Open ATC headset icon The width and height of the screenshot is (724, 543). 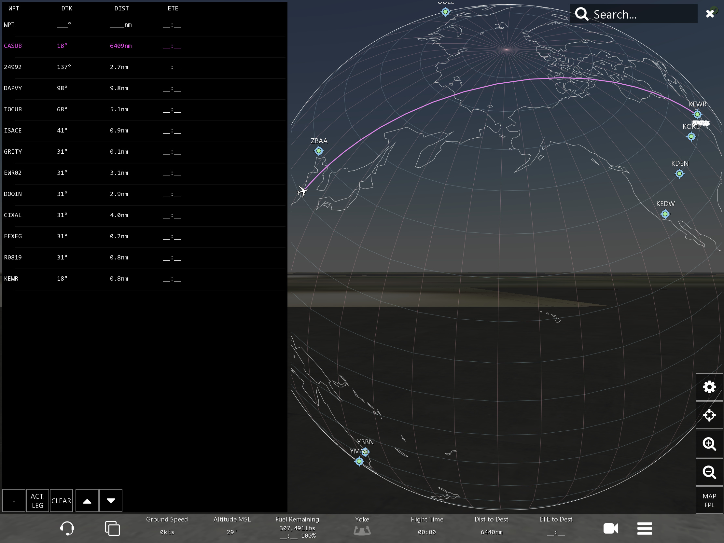[67, 528]
